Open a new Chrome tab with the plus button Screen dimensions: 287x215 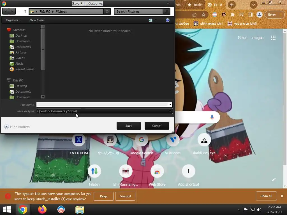click(232, 5)
